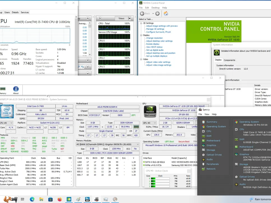Click Resource Monitor list scroll down arrow
The image size is (271, 203).
click(90, 54)
